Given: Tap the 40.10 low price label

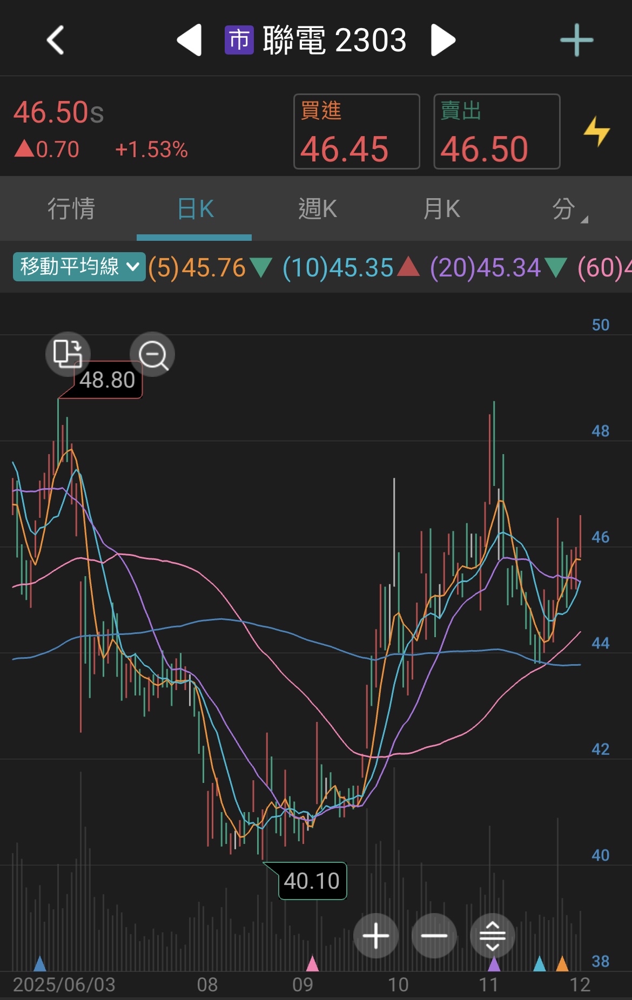Looking at the screenshot, I should click(312, 881).
